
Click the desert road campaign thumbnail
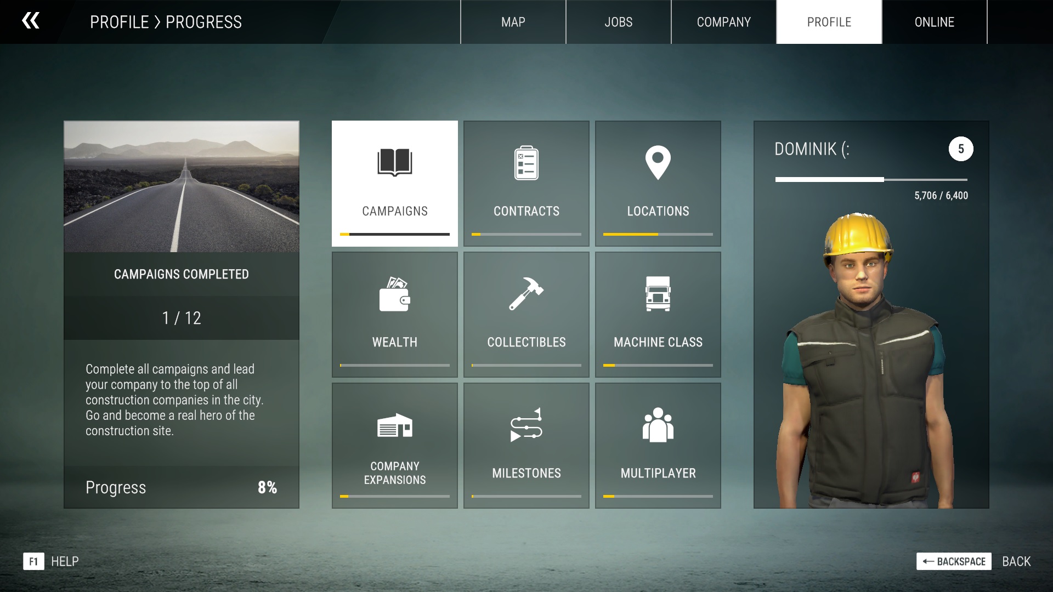point(182,187)
